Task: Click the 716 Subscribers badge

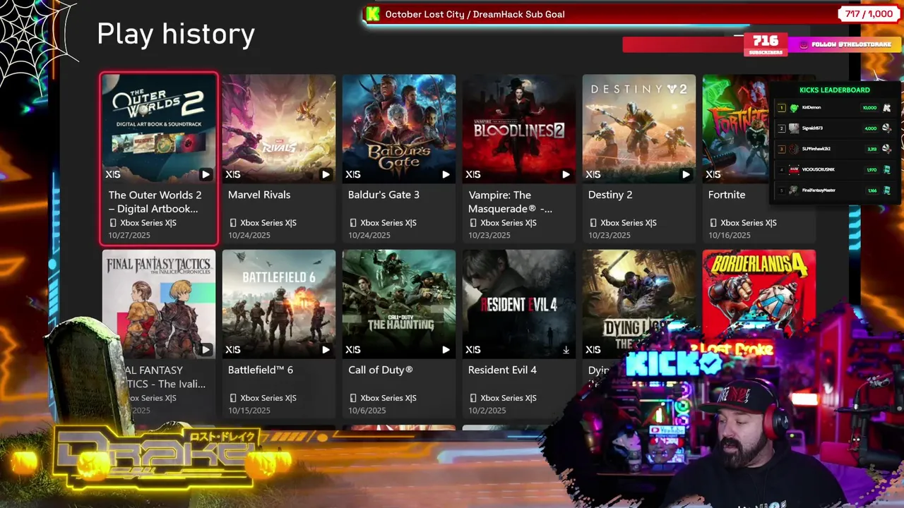Action: [766, 44]
